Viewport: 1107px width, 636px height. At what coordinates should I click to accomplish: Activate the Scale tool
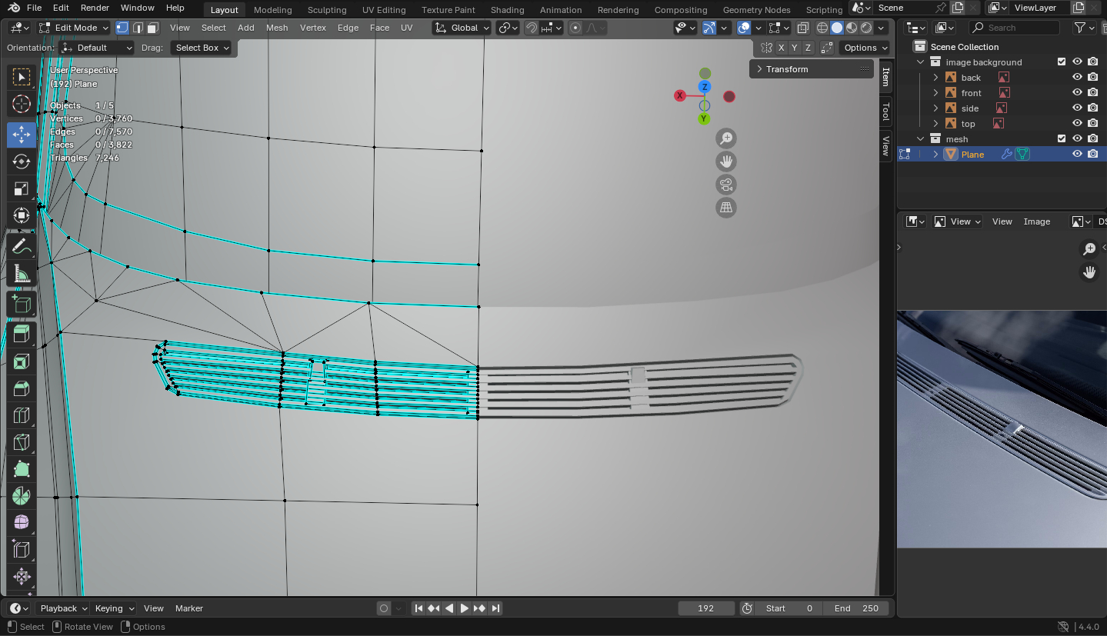22,188
